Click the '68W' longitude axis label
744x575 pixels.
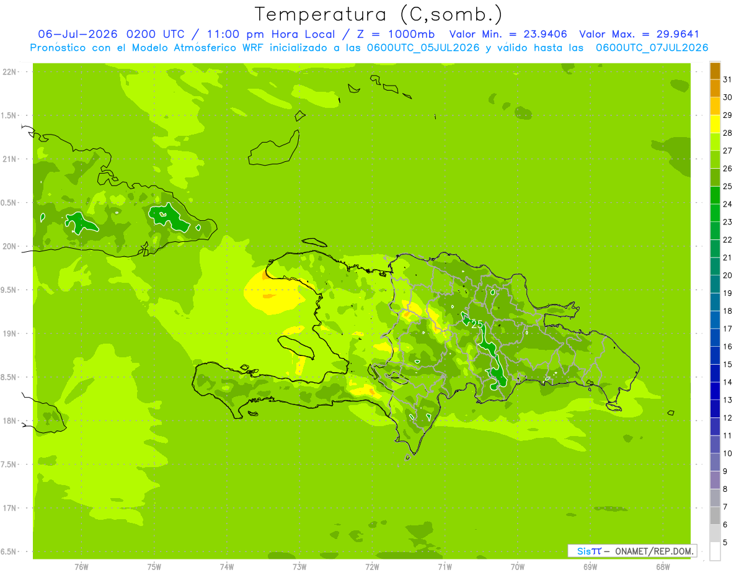pos(662,566)
